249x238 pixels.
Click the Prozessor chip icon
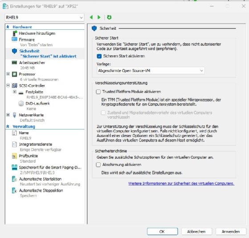pyautogui.click(x=14, y=74)
